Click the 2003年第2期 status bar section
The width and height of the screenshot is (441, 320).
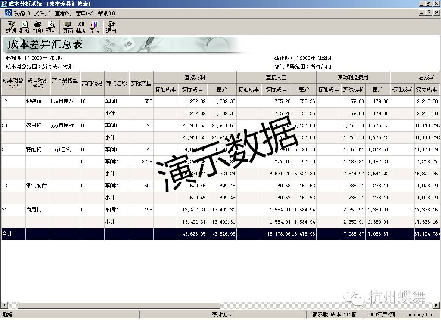pos(381,315)
